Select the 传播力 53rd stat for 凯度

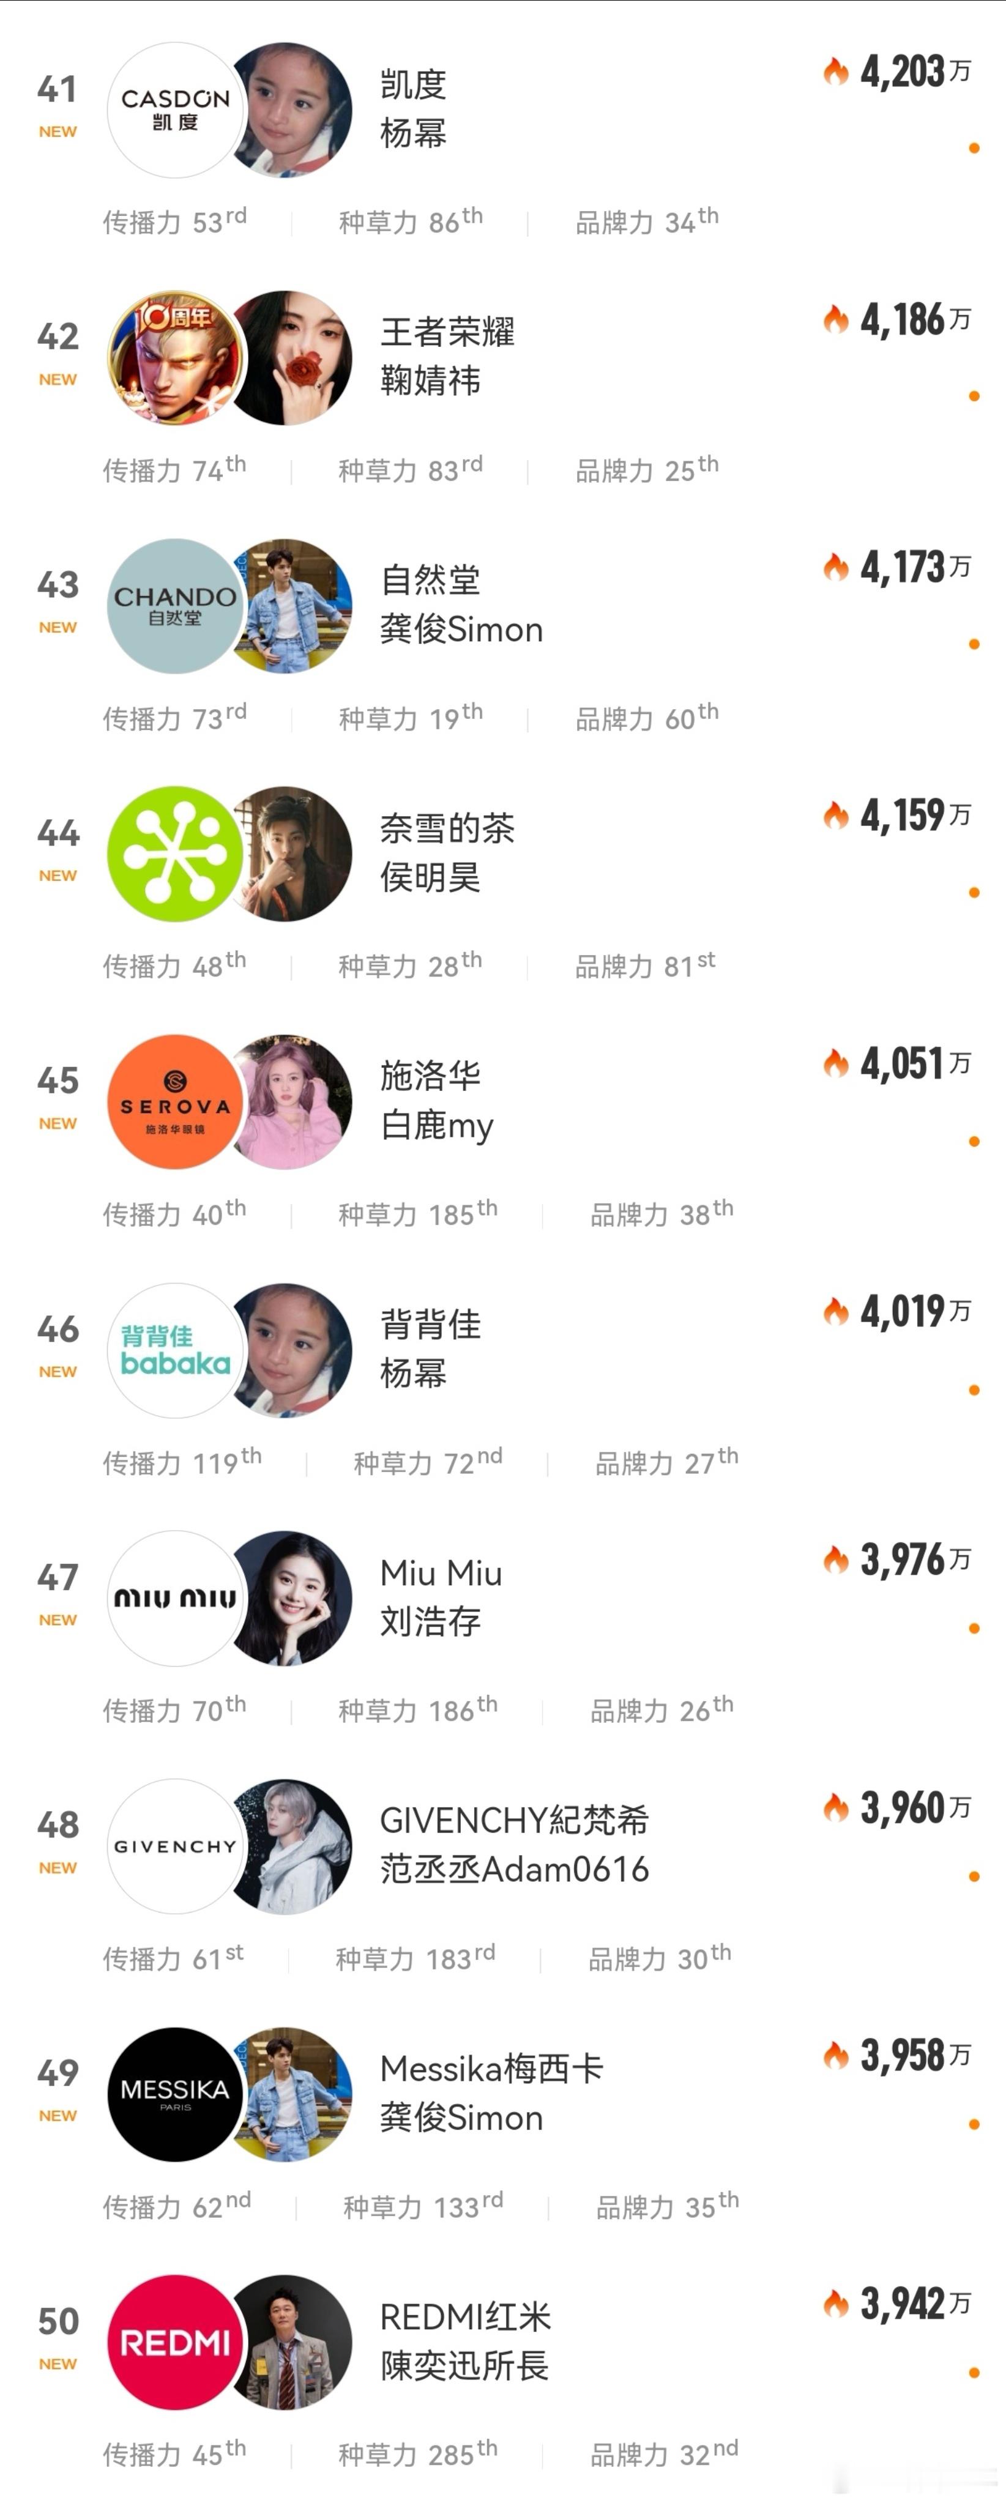click(x=175, y=221)
